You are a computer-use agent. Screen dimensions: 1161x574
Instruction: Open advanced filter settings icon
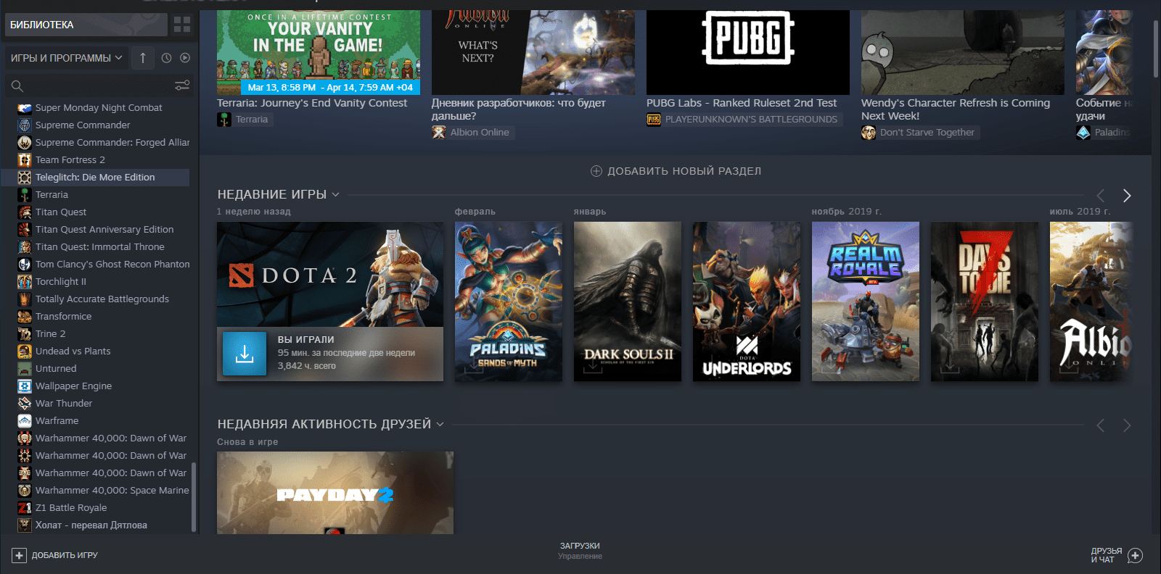(x=182, y=86)
